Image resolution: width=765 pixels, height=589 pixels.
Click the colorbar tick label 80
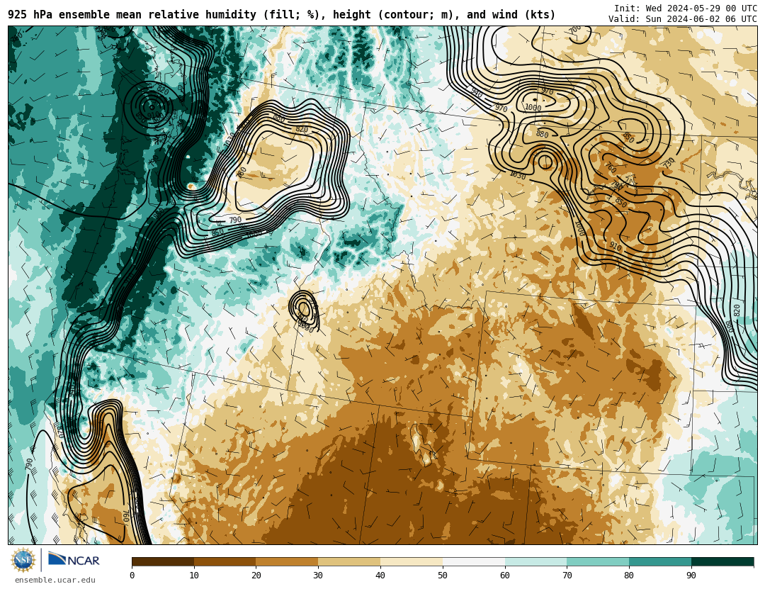tap(629, 576)
